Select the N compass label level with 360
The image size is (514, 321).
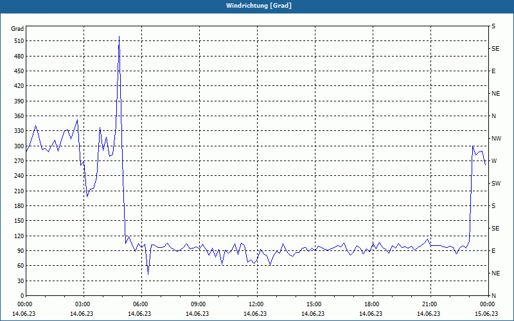493,116
